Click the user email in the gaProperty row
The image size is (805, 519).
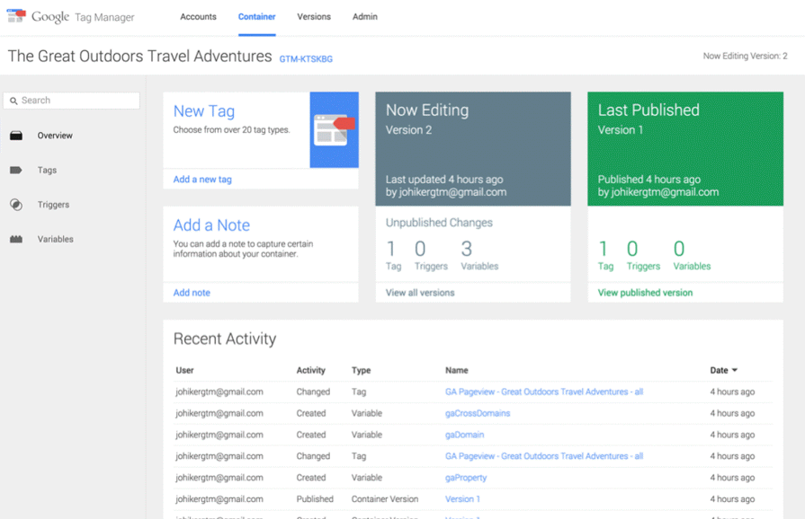219,478
